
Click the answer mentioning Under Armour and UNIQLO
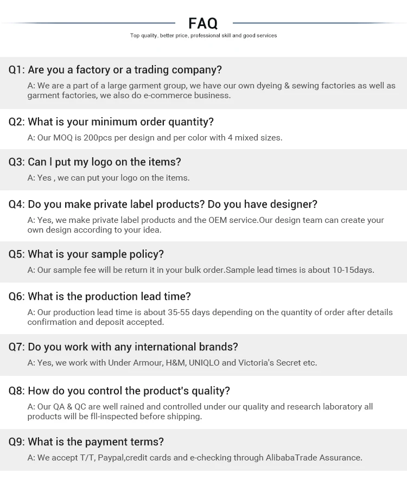click(x=172, y=363)
